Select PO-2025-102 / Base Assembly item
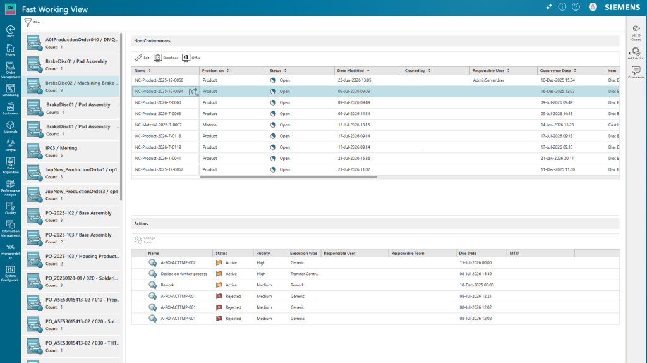647x363 pixels. 71,216
